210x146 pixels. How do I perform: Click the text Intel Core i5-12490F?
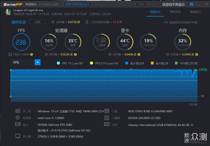point(51,118)
